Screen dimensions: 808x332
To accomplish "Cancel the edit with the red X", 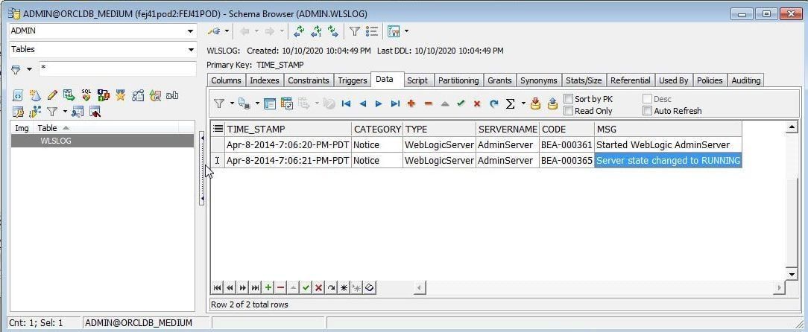I will click(477, 103).
